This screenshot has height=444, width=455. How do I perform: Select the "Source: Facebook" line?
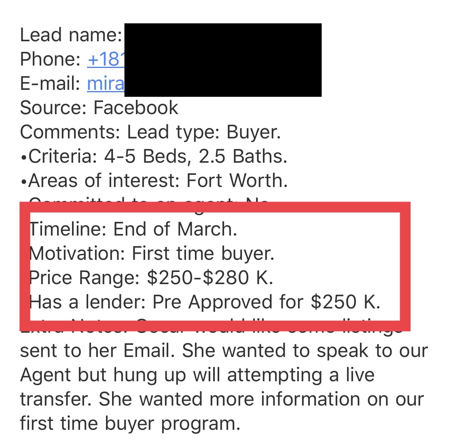(x=99, y=108)
